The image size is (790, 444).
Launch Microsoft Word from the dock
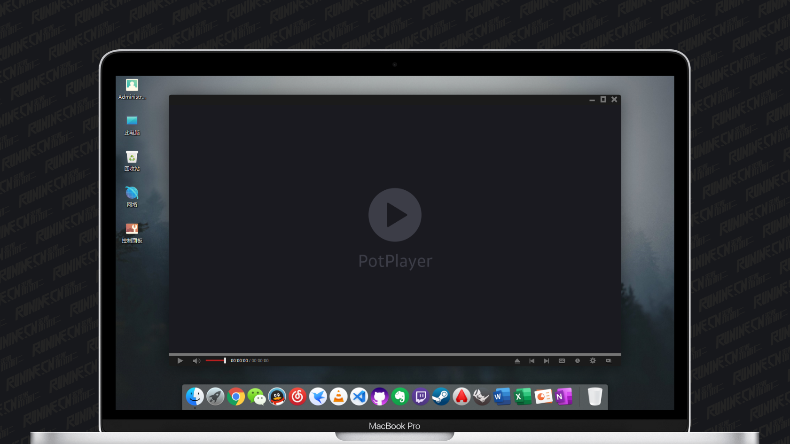(502, 397)
